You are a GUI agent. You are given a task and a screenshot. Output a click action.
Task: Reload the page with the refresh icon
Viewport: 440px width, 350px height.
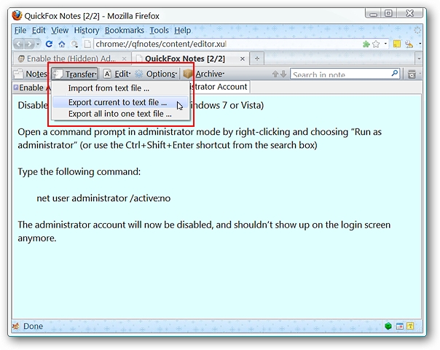(x=49, y=44)
